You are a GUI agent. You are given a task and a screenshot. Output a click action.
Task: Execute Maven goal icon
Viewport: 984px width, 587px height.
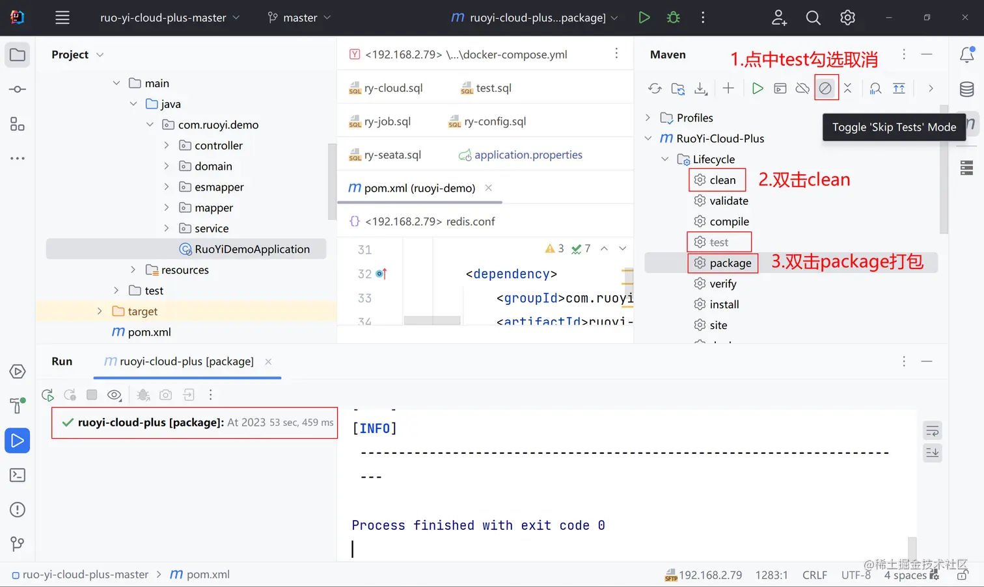(780, 88)
